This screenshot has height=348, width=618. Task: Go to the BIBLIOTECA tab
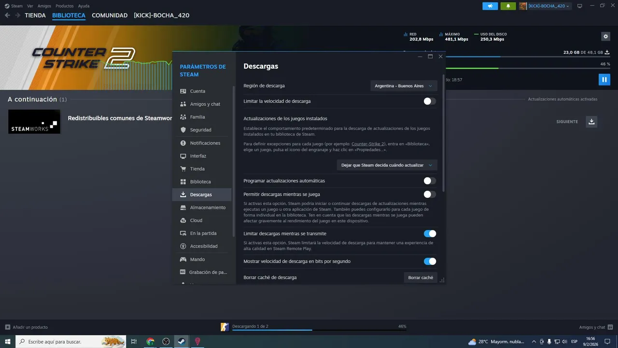click(69, 15)
